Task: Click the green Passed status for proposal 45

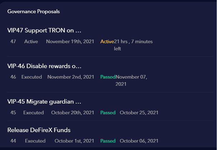Action: (x=108, y=112)
